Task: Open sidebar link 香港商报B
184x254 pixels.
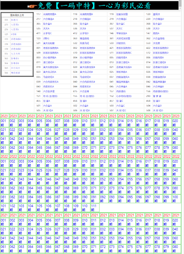Action: (x=16, y=44)
